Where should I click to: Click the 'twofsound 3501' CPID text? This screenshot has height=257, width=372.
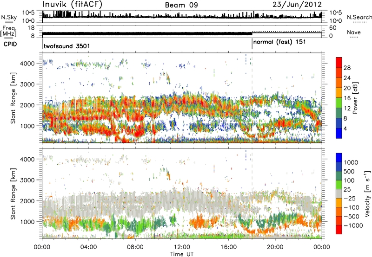pyautogui.click(x=67, y=46)
